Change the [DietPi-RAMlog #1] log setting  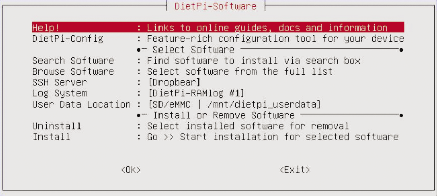[195, 93]
